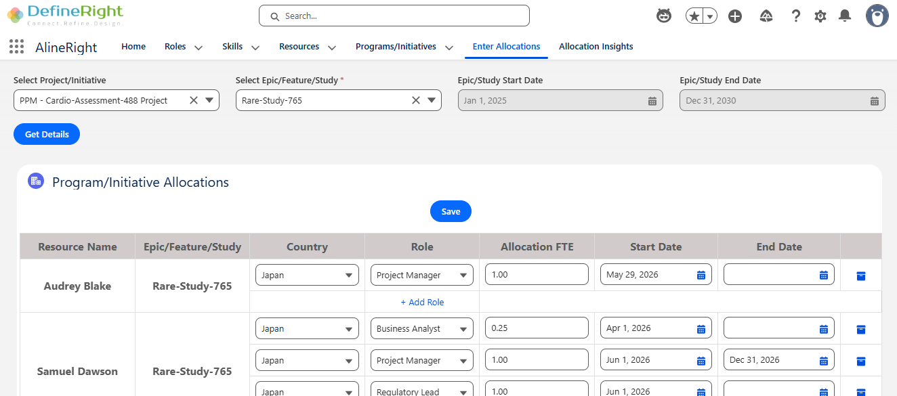Image resolution: width=897 pixels, height=396 pixels.
Task: Open calendar for May 29, 2026 start date
Action: [701, 275]
